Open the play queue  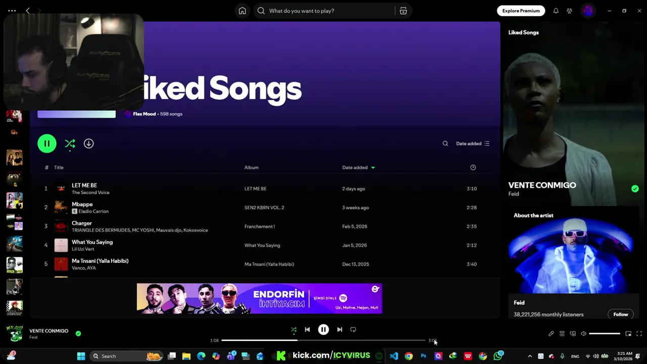point(562,334)
